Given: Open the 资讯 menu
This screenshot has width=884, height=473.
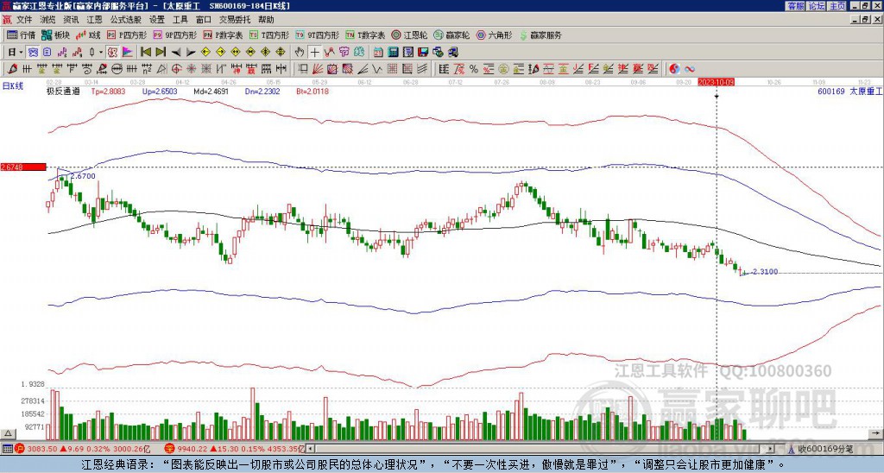Looking at the screenshot, I should (x=71, y=20).
